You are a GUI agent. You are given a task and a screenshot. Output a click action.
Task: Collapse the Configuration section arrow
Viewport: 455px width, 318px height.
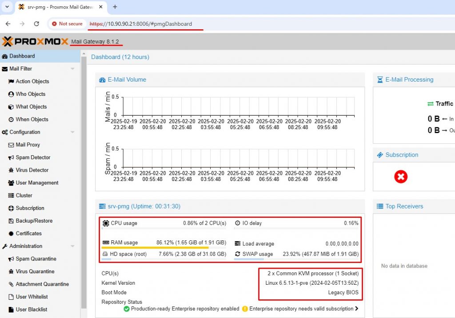coord(72,132)
